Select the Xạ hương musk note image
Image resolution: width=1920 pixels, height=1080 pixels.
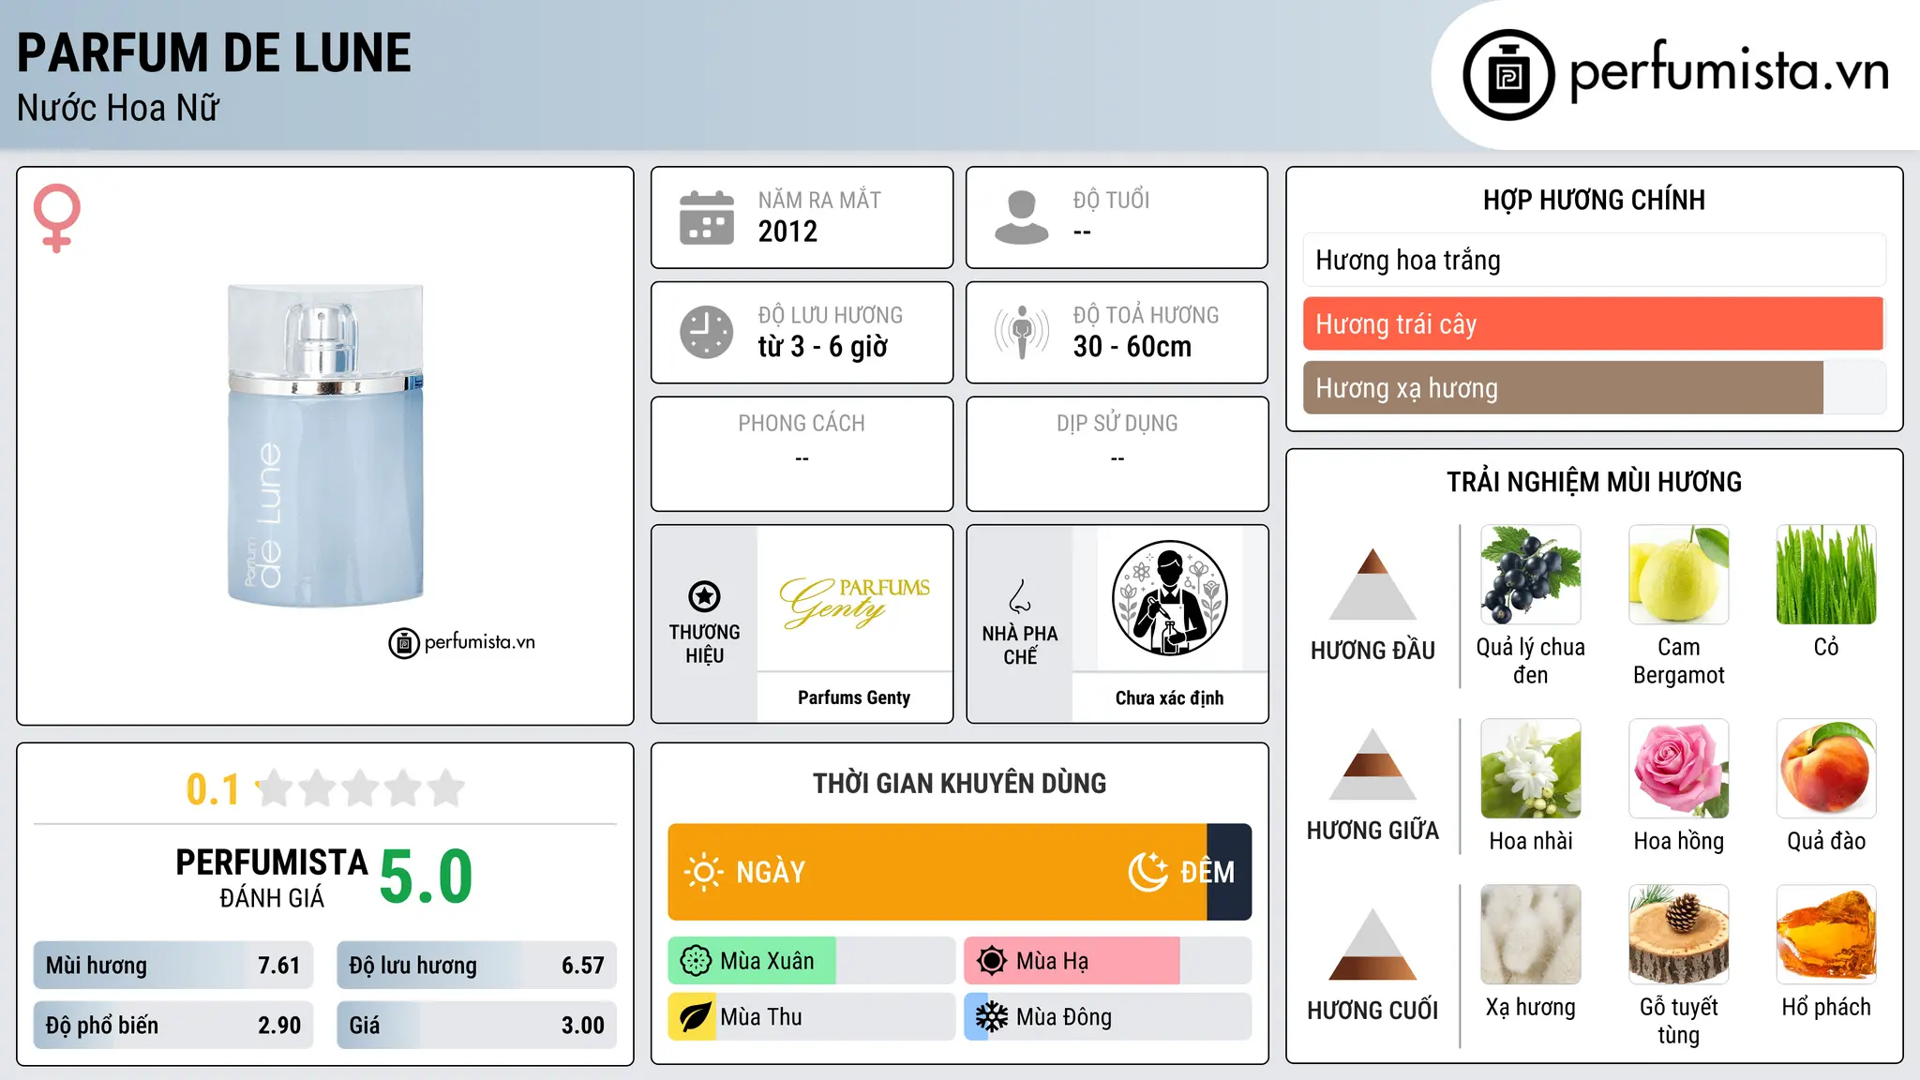click(x=1530, y=935)
